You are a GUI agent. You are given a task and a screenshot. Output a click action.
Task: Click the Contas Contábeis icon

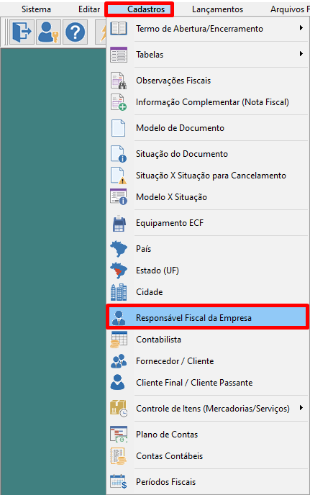coord(119,456)
